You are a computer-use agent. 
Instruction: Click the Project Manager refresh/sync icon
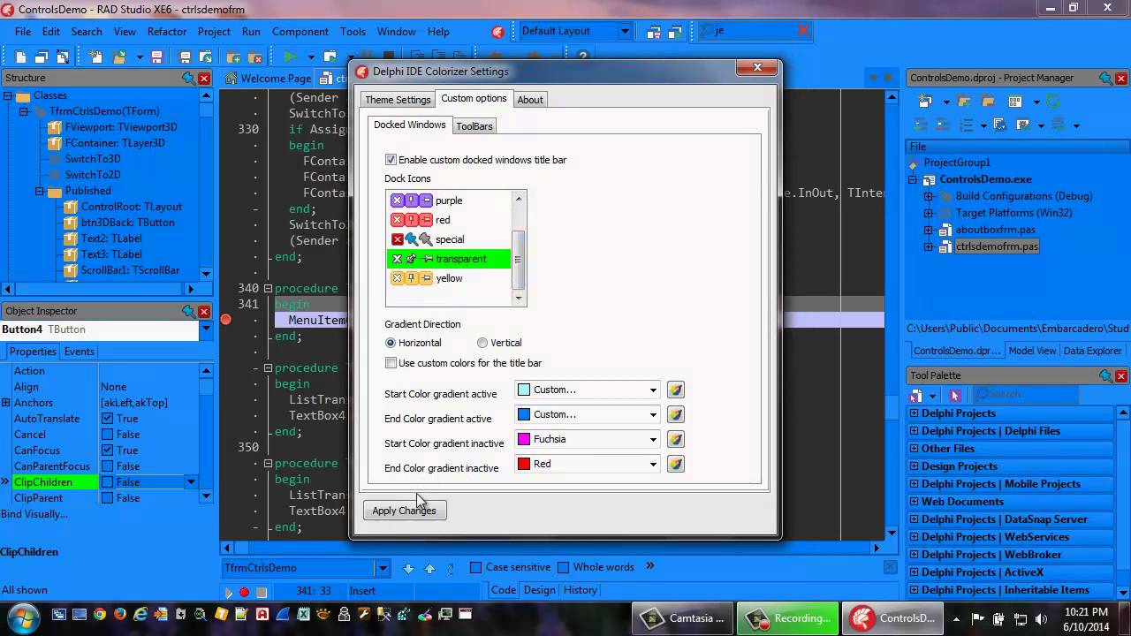pos(1052,102)
